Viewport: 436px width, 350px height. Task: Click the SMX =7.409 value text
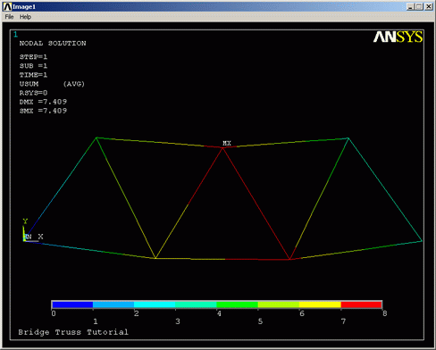pyautogui.click(x=43, y=111)
